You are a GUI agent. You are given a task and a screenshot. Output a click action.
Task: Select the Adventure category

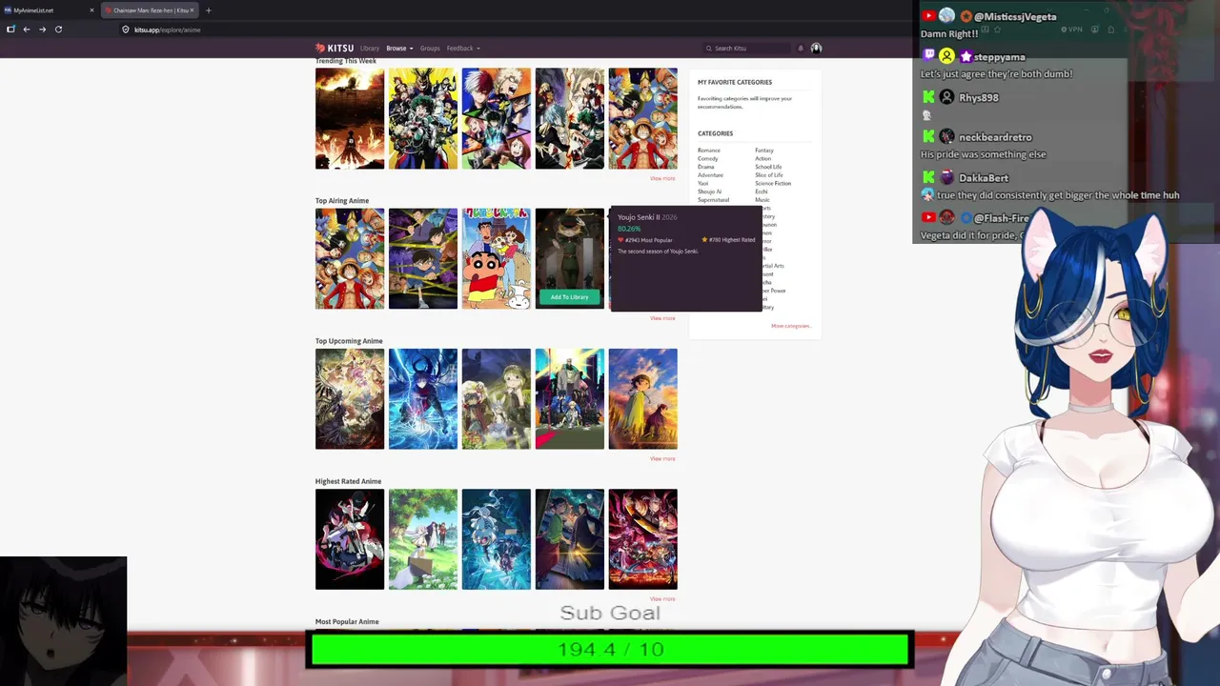click(711, 175)
